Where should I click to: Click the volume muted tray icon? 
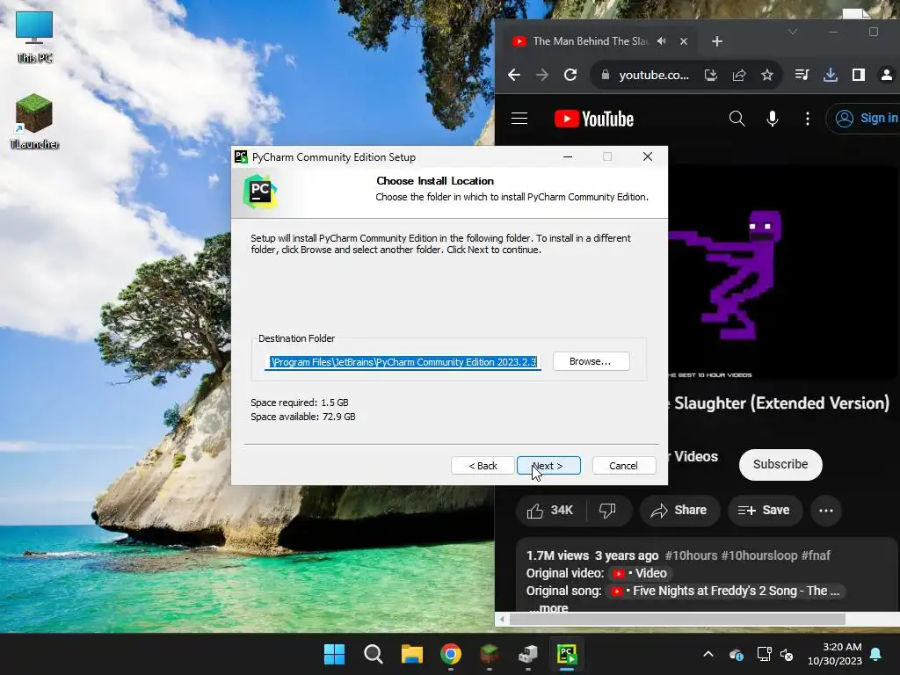(787, 654)
